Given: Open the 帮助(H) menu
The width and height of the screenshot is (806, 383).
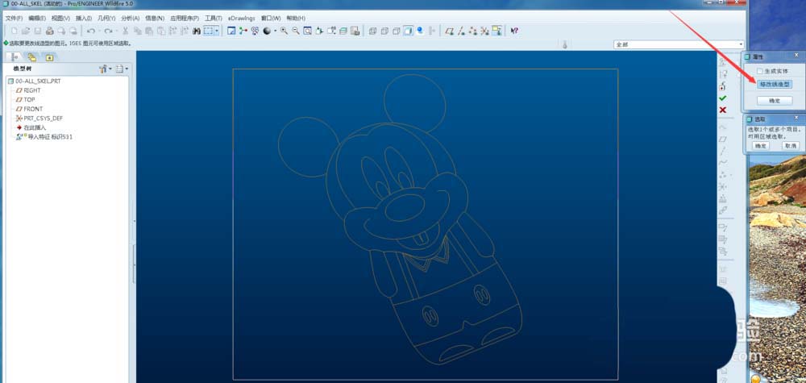Looking at the screenshot, I should pyautogui.click(x=296, y=18).
